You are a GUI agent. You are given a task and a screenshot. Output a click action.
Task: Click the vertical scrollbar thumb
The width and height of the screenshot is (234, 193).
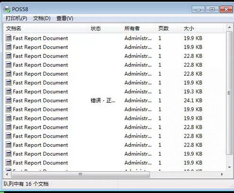pos(229,93)
